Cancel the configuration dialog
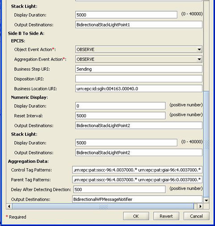The image size is (215, 226). pyautogui.click(x=196, y=216)
